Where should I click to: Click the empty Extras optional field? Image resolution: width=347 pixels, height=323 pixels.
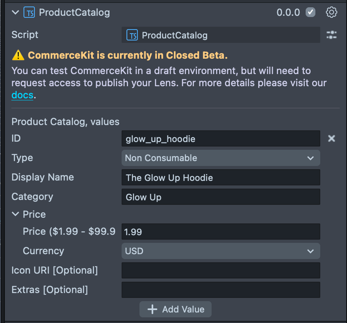221,290
